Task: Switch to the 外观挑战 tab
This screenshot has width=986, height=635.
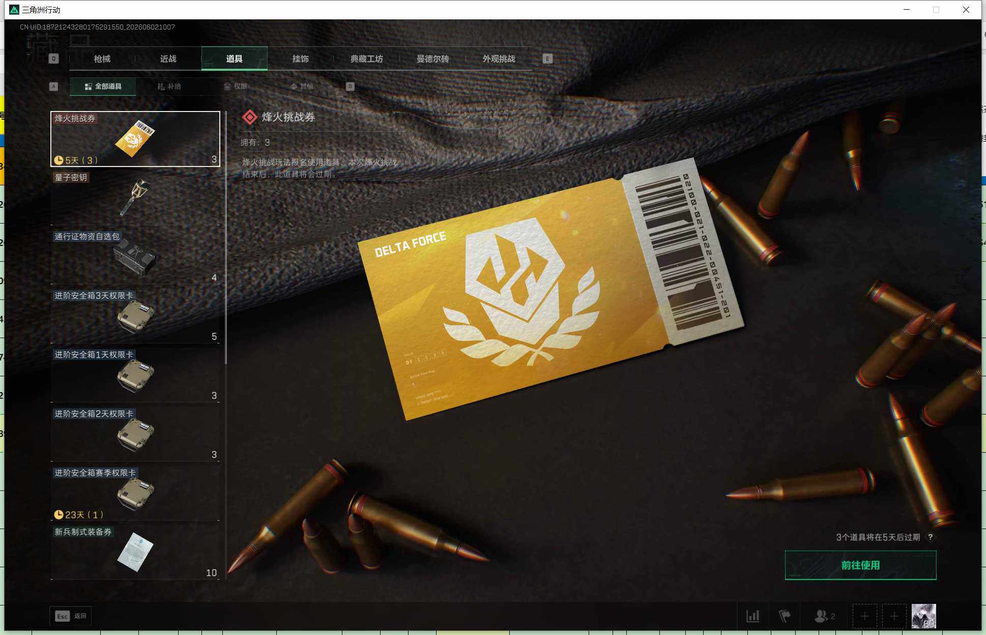Action: (499, 59)
